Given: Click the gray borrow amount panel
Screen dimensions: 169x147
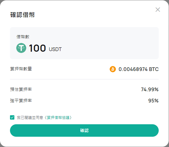Looking at the screenshot, I should 84,43.
